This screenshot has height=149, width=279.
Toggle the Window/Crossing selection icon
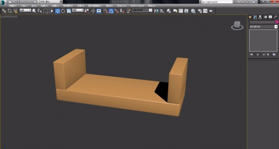51,11
